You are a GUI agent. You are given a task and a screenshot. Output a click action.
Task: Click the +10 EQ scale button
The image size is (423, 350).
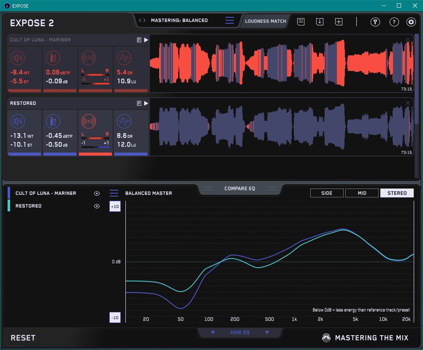(115, 206)
